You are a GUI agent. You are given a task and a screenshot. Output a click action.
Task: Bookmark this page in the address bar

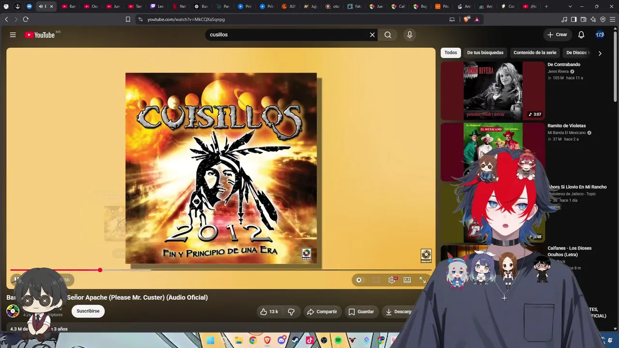pos(128,19)
